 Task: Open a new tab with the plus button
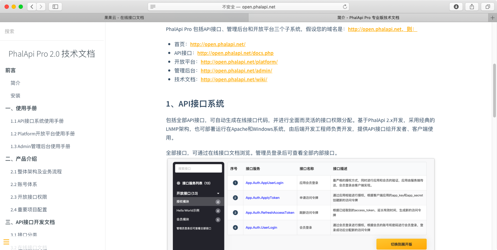coord(493,18)
